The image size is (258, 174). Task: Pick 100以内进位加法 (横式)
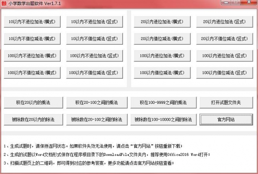[x=162, y=56]
